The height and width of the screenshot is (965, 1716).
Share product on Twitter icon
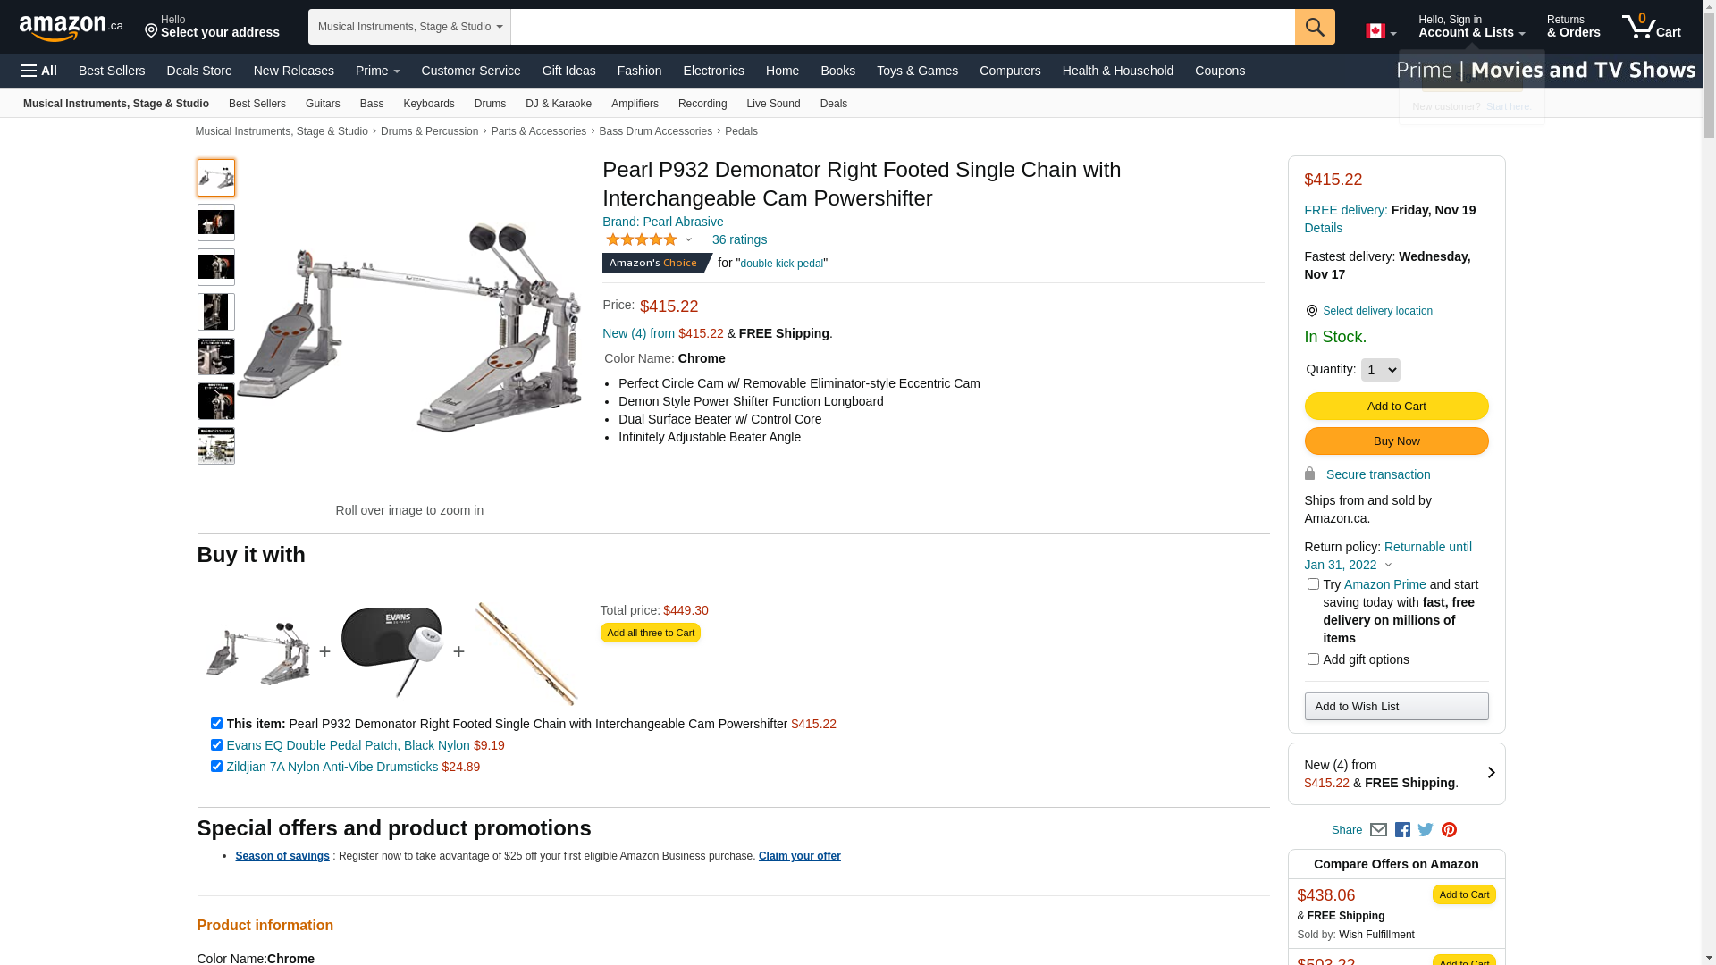[x=1426, y=830]
